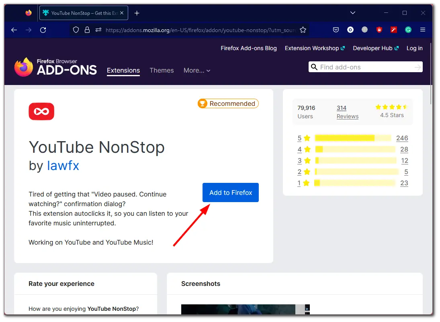Click the YouTube NonStop infinity logo
440x322 pixels.
pyautogui.click(x=41, y=111)
